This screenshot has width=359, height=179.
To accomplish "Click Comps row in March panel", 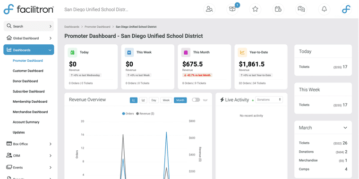I will (323, 169).
